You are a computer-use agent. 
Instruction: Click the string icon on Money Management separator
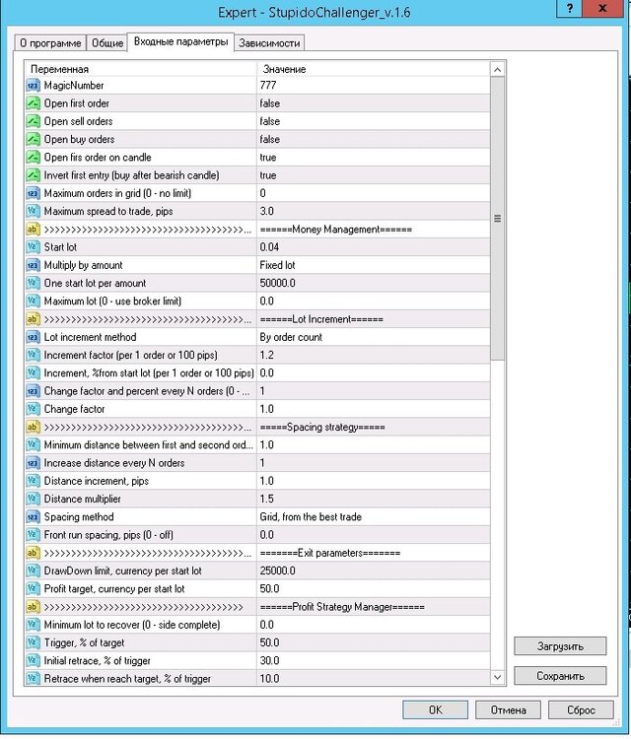(x=33, y=229)
